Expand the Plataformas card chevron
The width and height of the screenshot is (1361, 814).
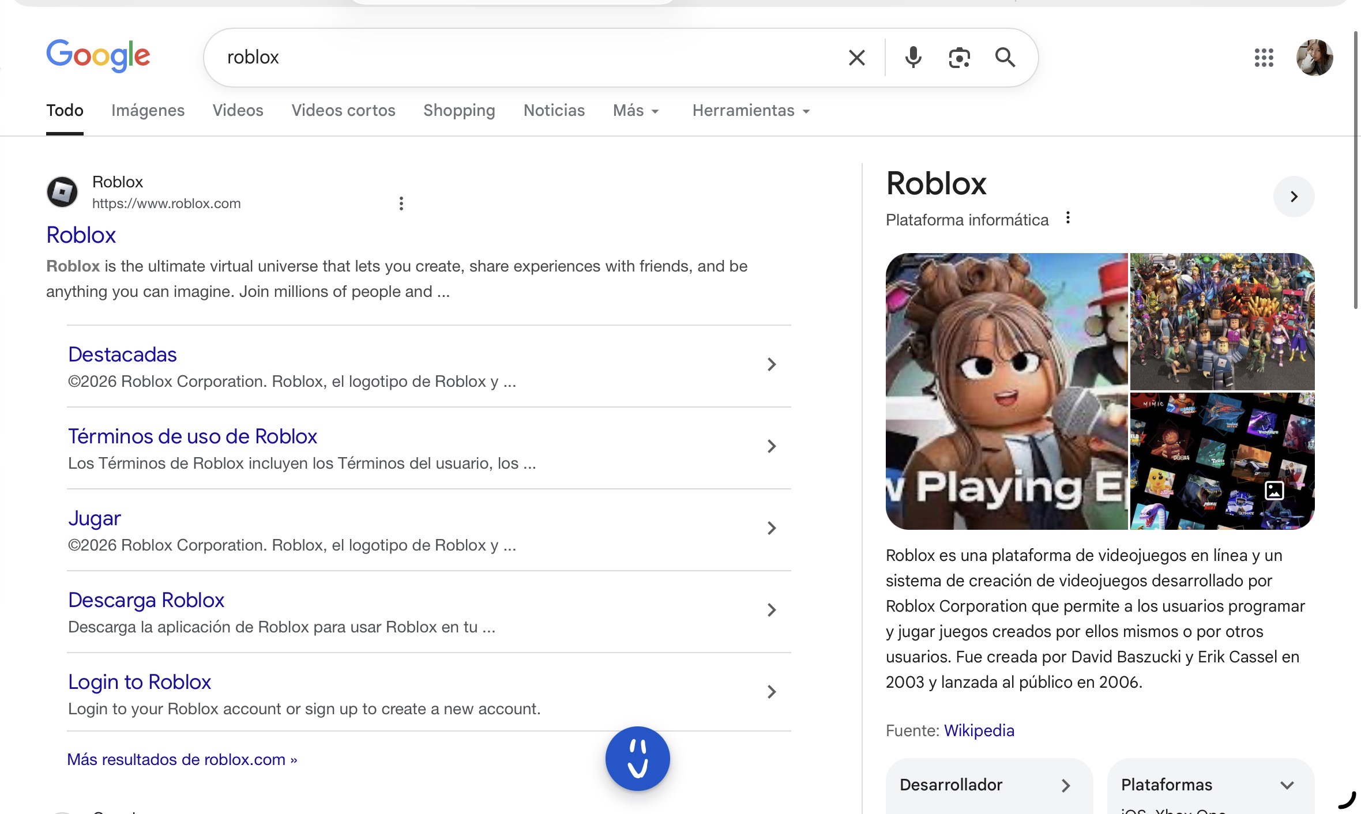click(x=1287, y=785)
